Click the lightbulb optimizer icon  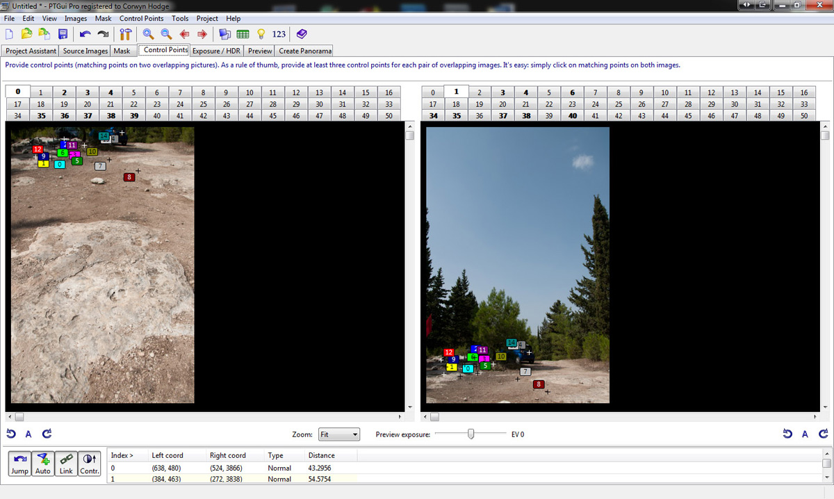[261, 34]
